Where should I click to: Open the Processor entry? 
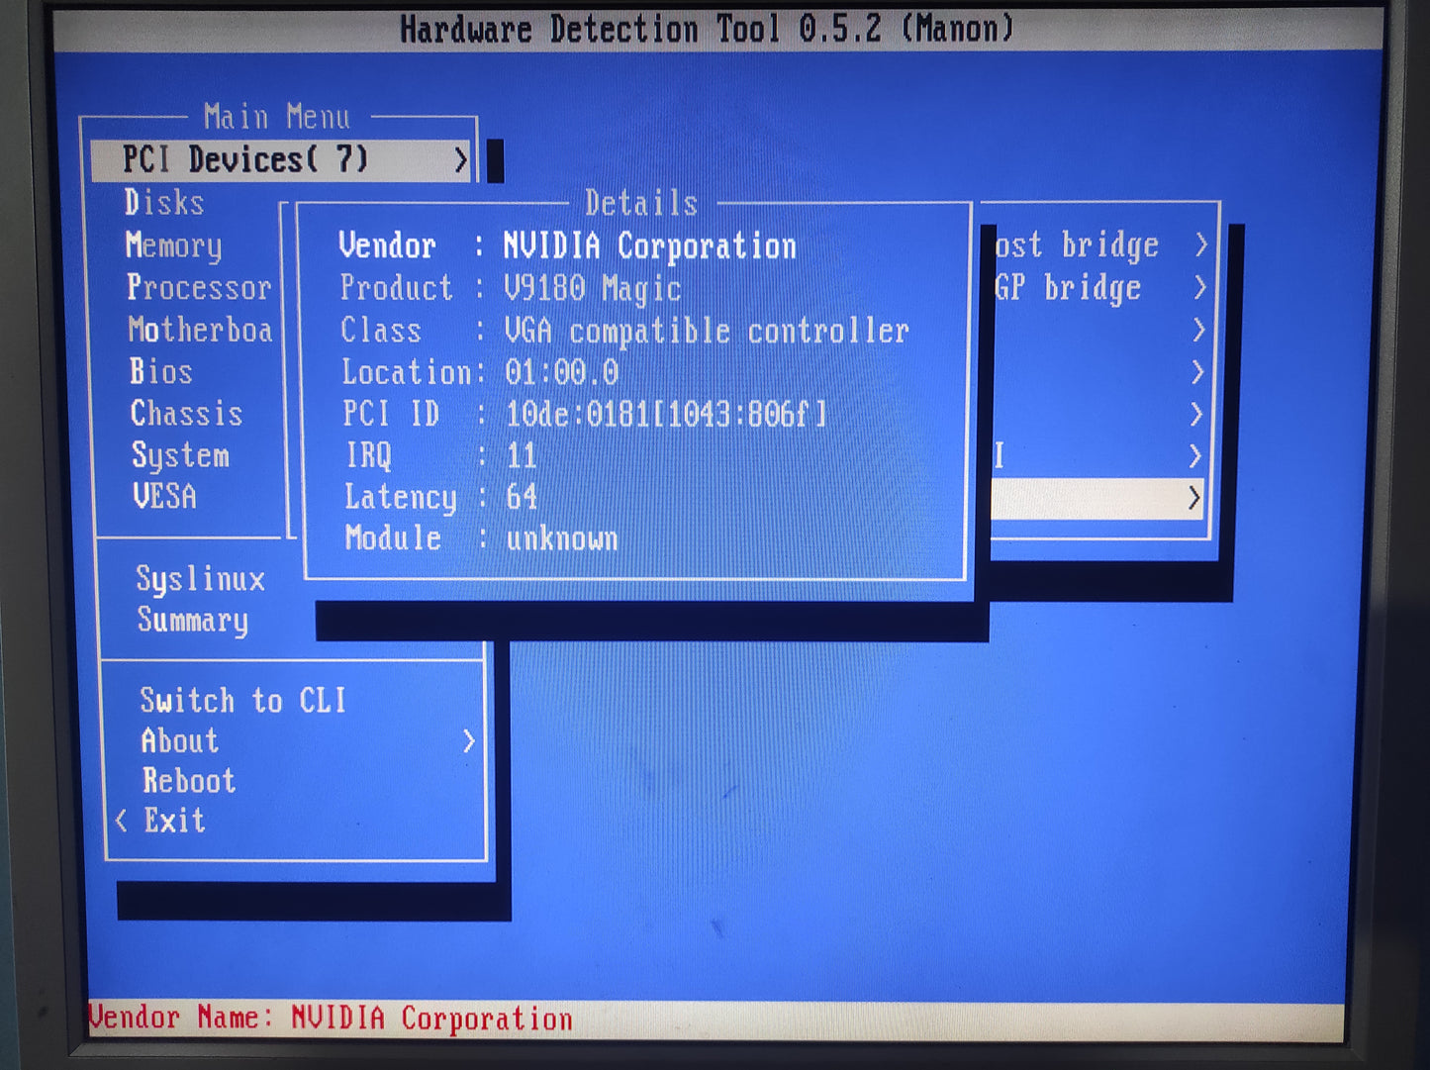tap(198, 288)
